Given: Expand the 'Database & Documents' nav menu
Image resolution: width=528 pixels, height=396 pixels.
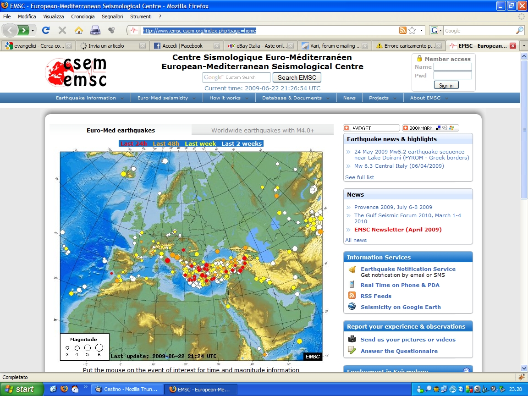Looking at the screenshot, I should (x=296, y=98).
